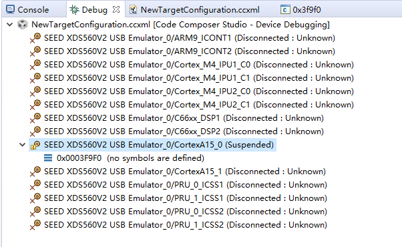Close the Debug view tab
This screenshot has height=247, width=402.
[116, 10]
